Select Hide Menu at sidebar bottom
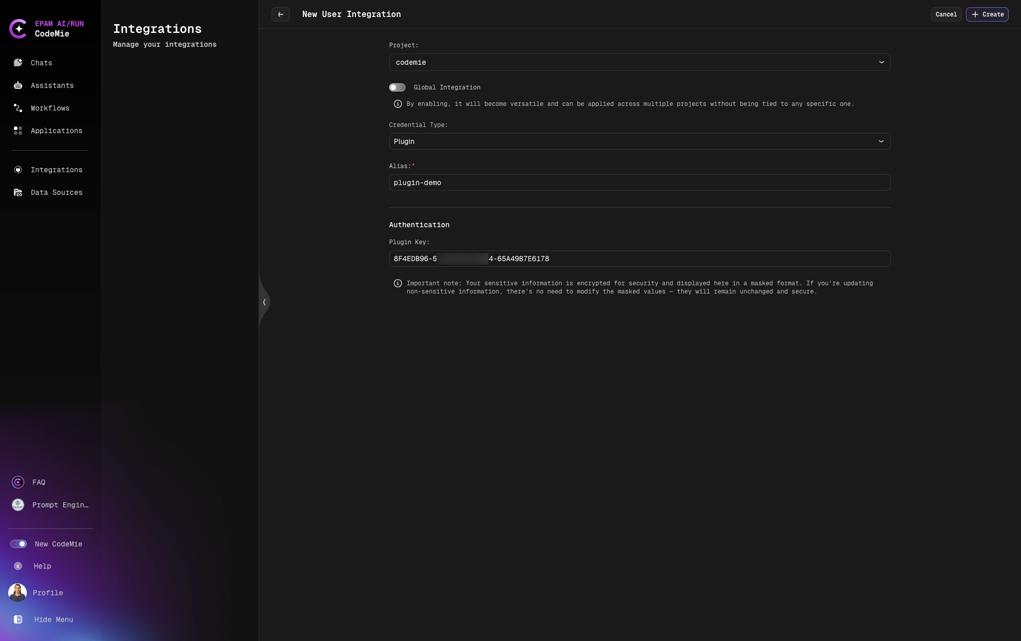The width and height of the screenshot is (1021, 641). coord(53,619)
